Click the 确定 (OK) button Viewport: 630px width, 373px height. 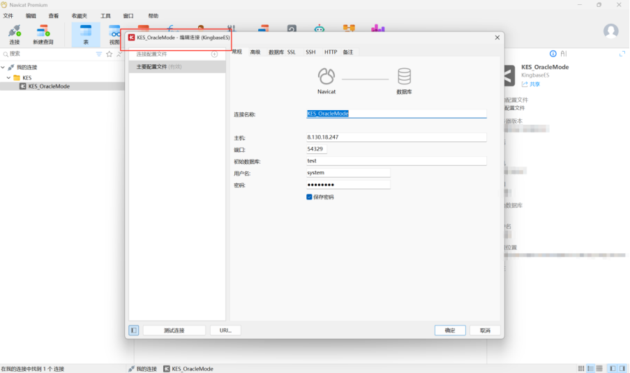tap(450, 330)
